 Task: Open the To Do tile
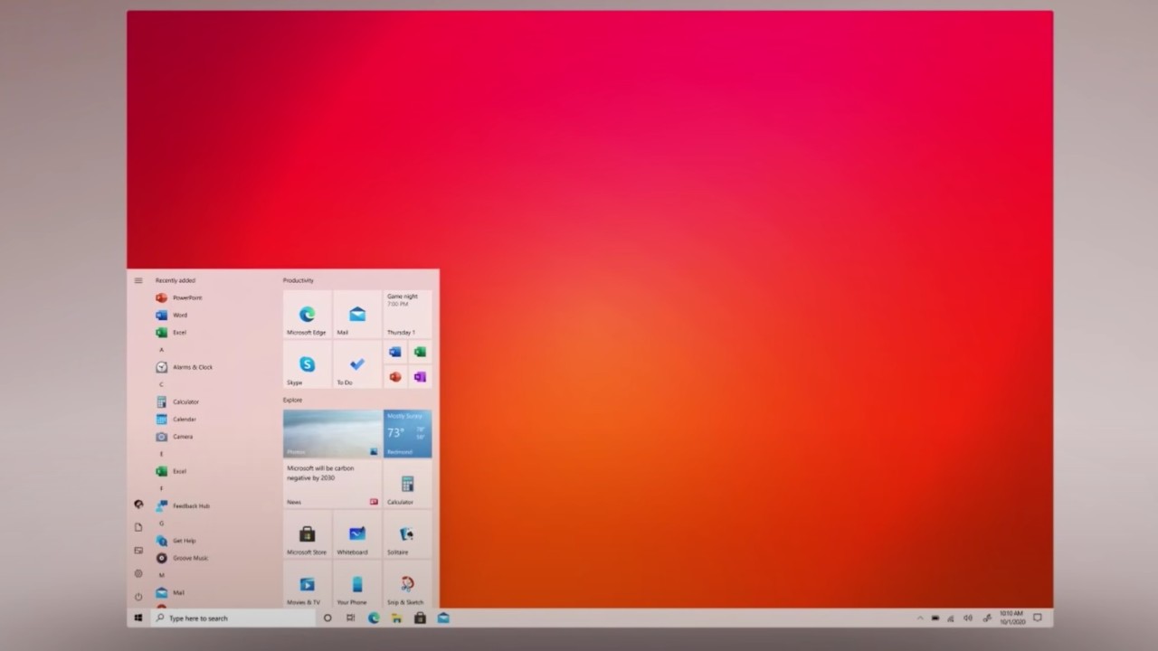coord(356,365)
